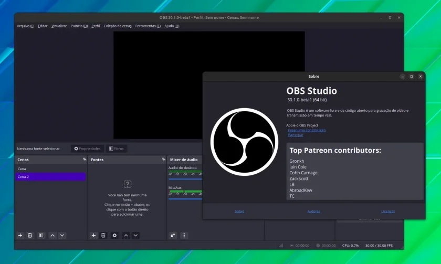
Task: Open the Coleção de cenas menu
Action: [118, 26]
